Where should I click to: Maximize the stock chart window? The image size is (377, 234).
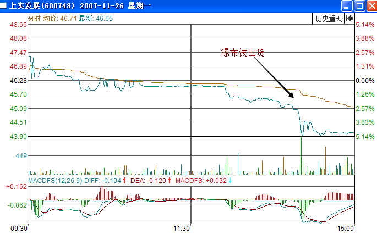359,7
